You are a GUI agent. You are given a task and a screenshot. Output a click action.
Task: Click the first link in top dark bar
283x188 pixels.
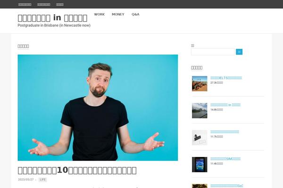[25, 5]
